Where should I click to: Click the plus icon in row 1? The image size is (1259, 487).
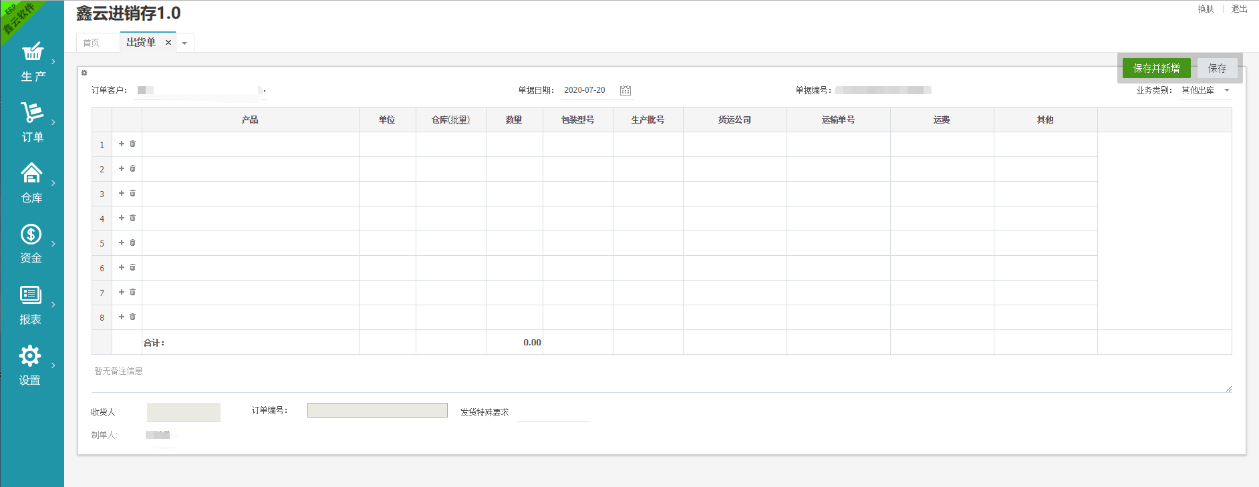(x=122, y=144)
